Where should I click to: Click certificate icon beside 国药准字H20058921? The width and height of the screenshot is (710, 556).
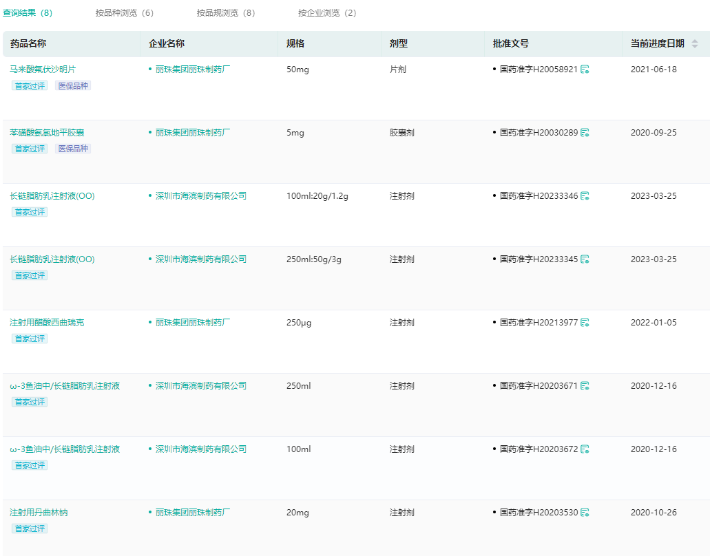point(585,69)
